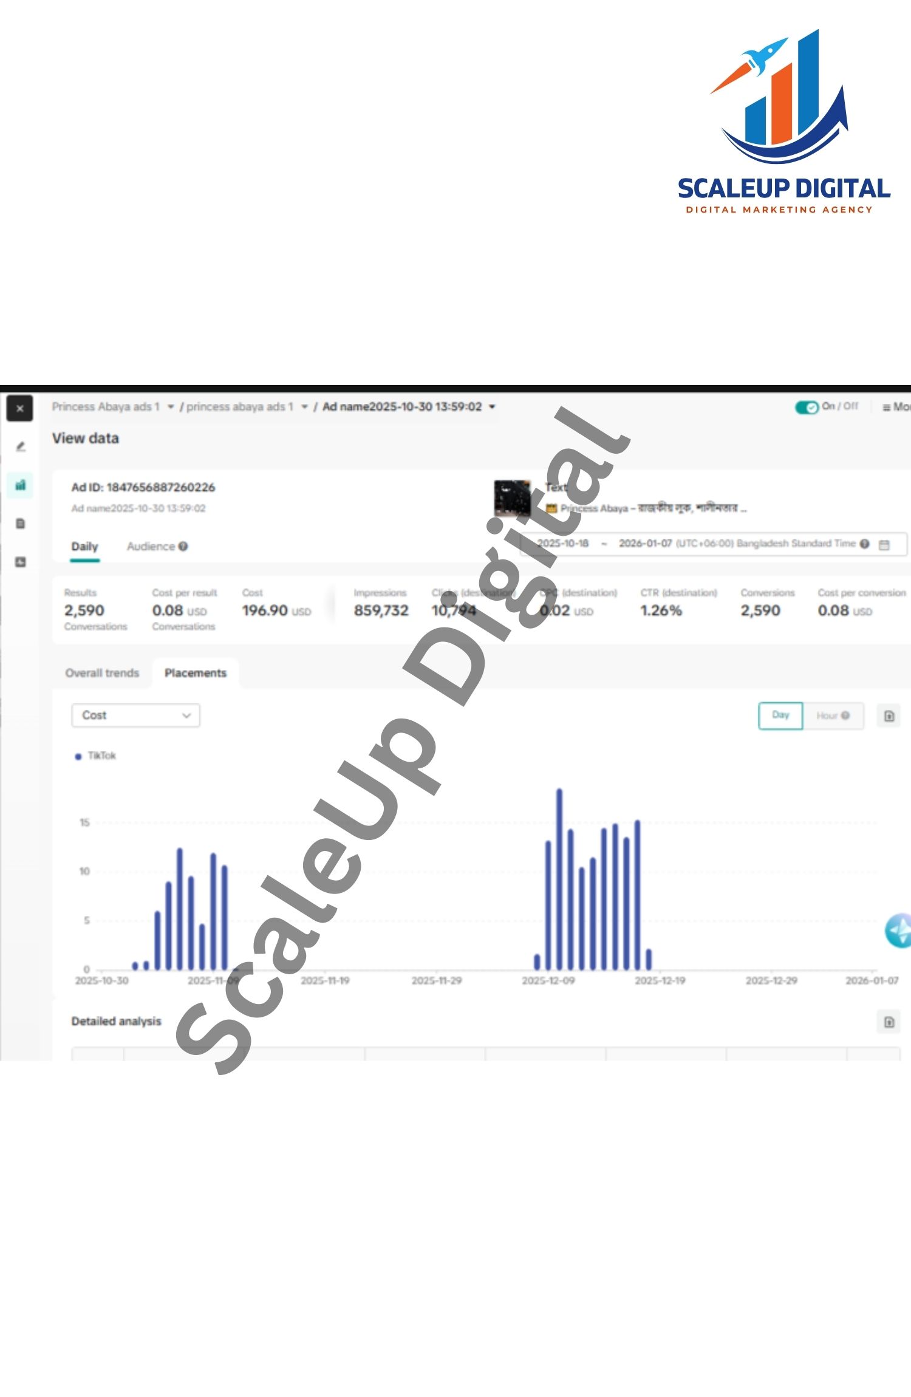911x1397 pixels.
Task: Switch to the Audience tab
Action: [151, 547]
